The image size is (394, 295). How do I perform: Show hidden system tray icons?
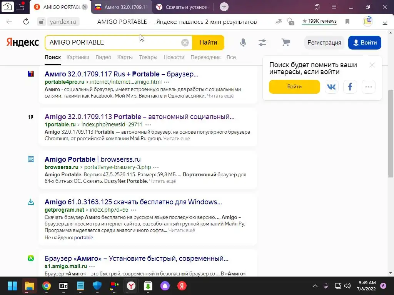[x=315, y=286]
